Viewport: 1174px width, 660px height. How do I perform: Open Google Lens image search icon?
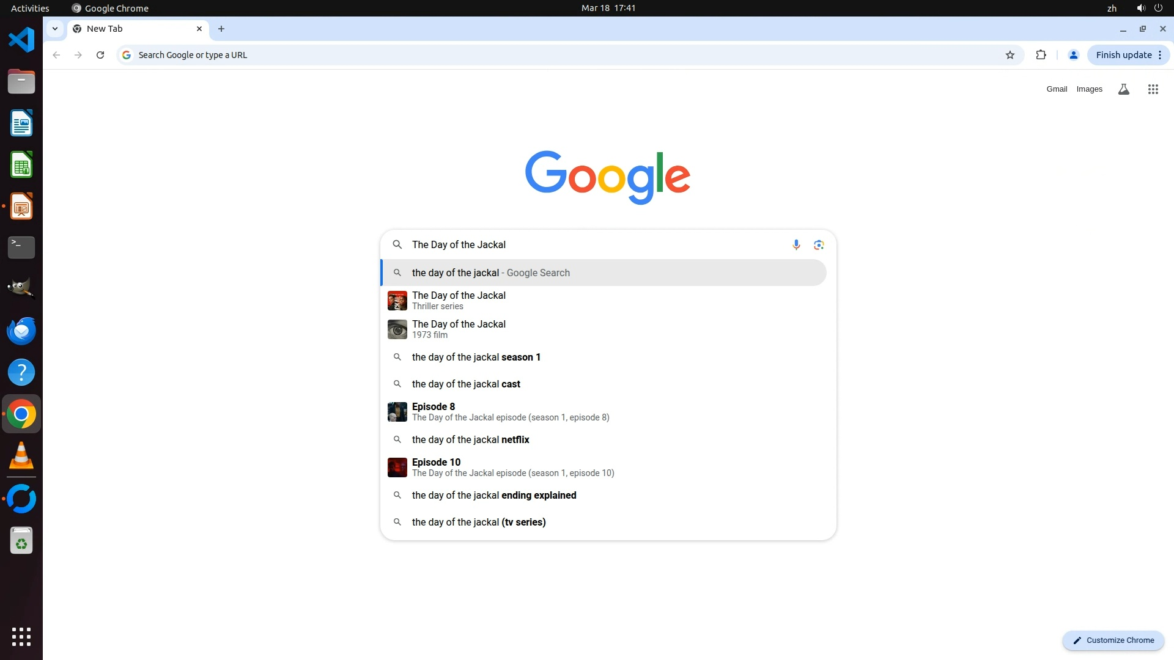pos(819,244)
